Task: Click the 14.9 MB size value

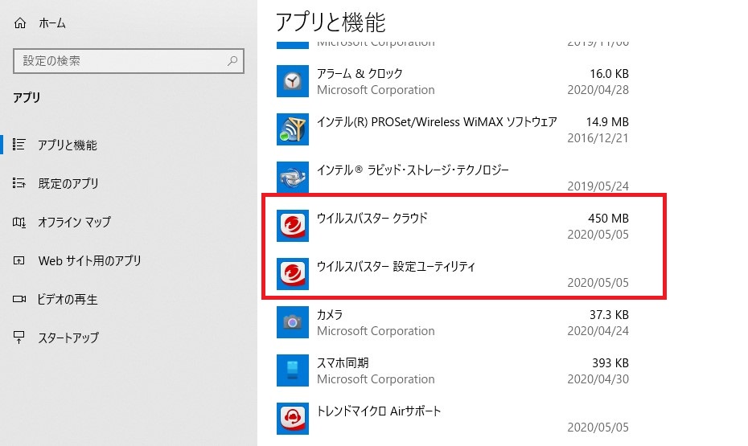Action: (x=607, y=122)
